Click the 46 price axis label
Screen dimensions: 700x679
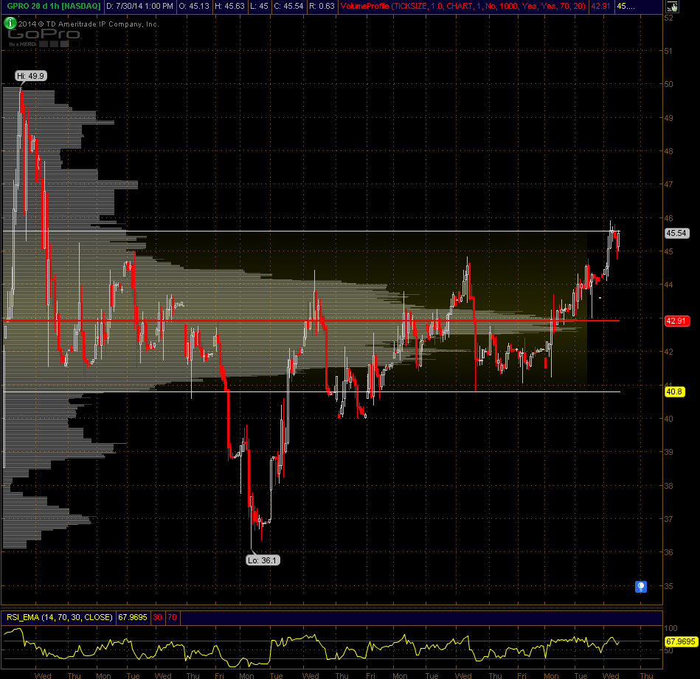pos(668,218)
